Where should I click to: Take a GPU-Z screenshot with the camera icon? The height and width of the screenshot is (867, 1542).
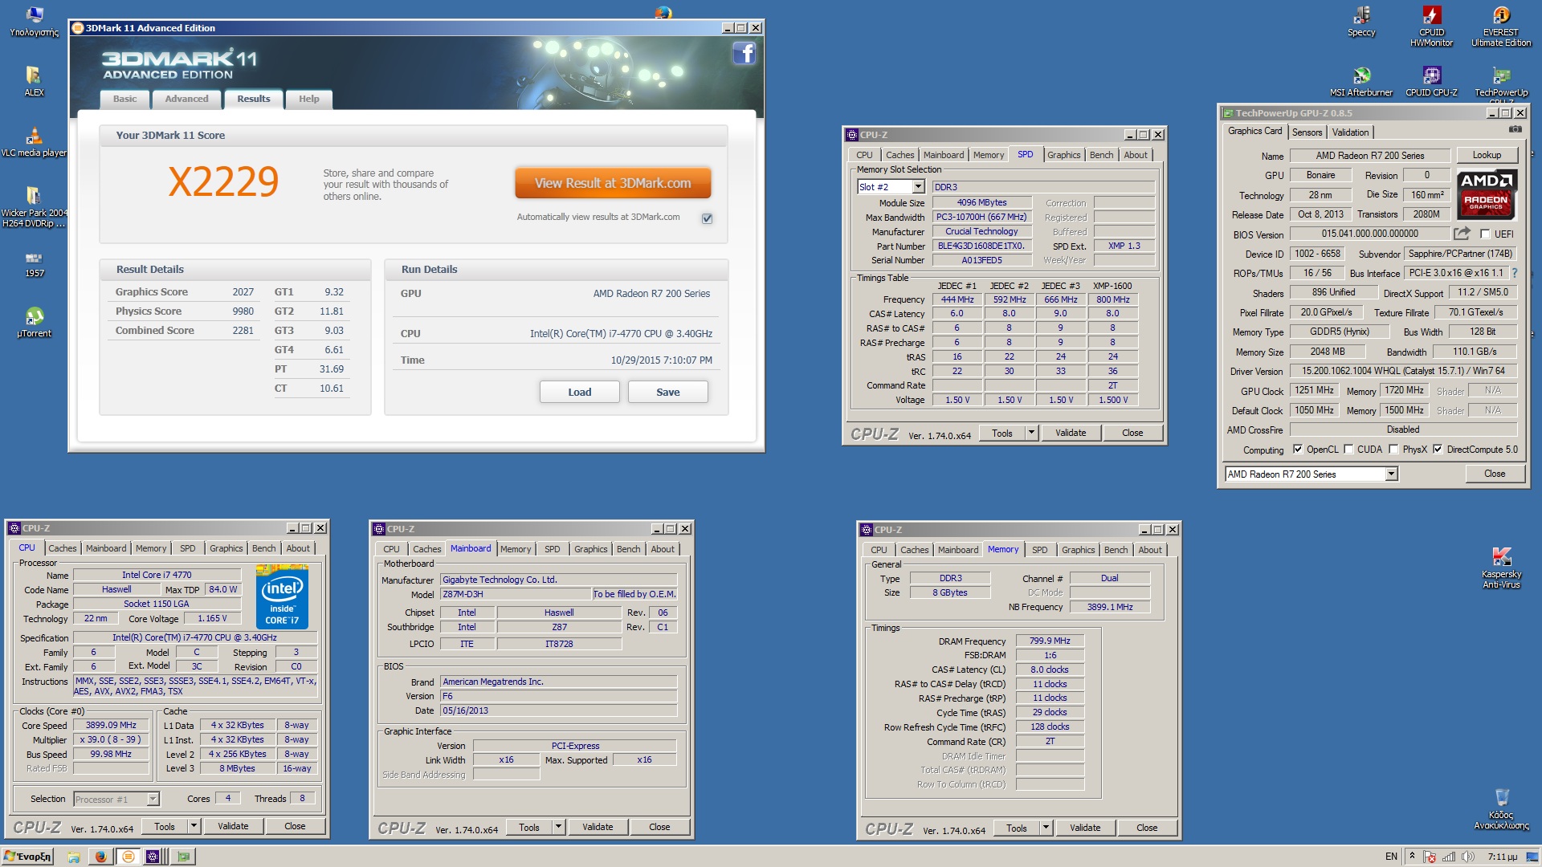pyautogui.click(x=1515, y=129)
